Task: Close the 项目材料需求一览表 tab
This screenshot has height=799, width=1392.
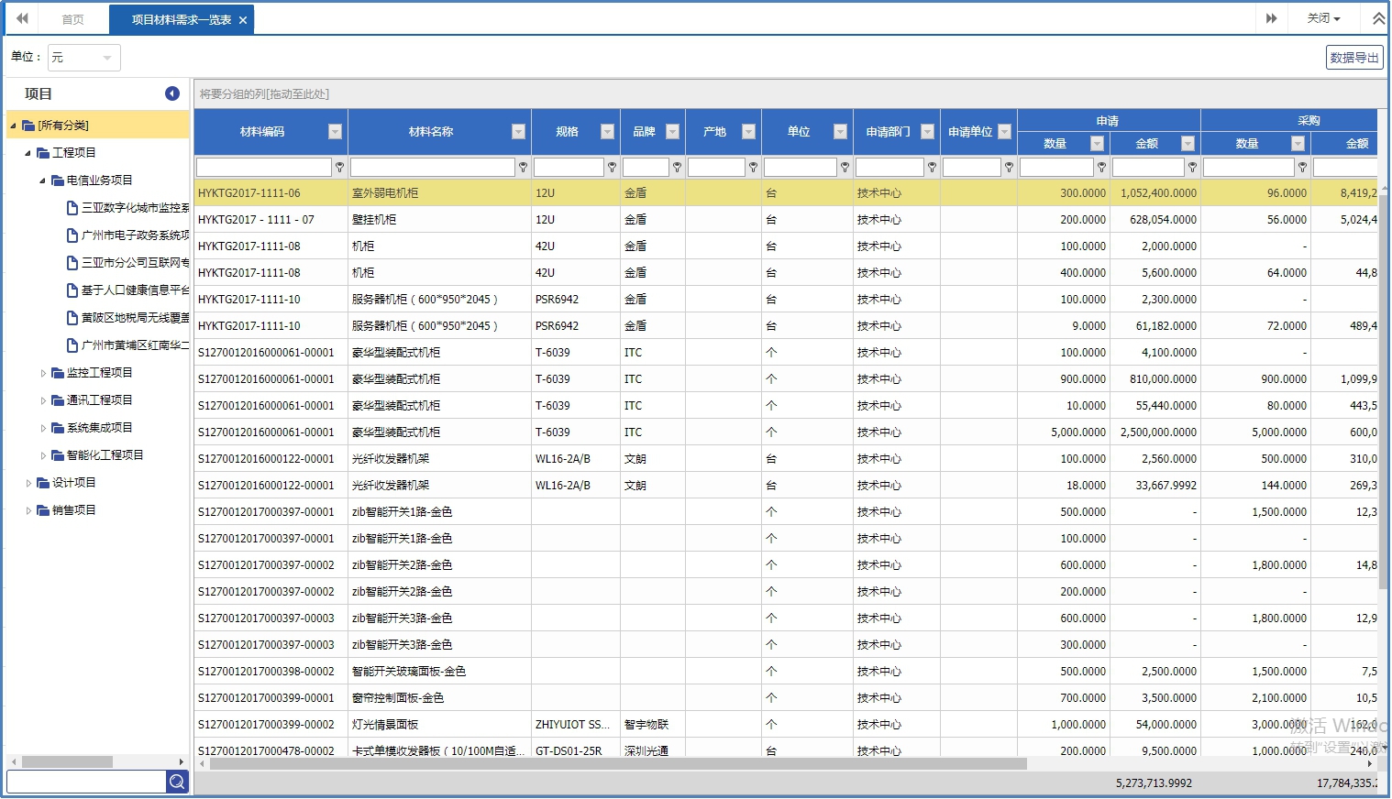Action: [243, 20]
